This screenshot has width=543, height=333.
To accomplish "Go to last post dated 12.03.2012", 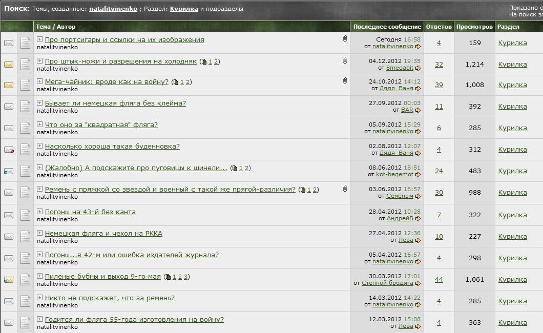I will click(x=418, y=326).
